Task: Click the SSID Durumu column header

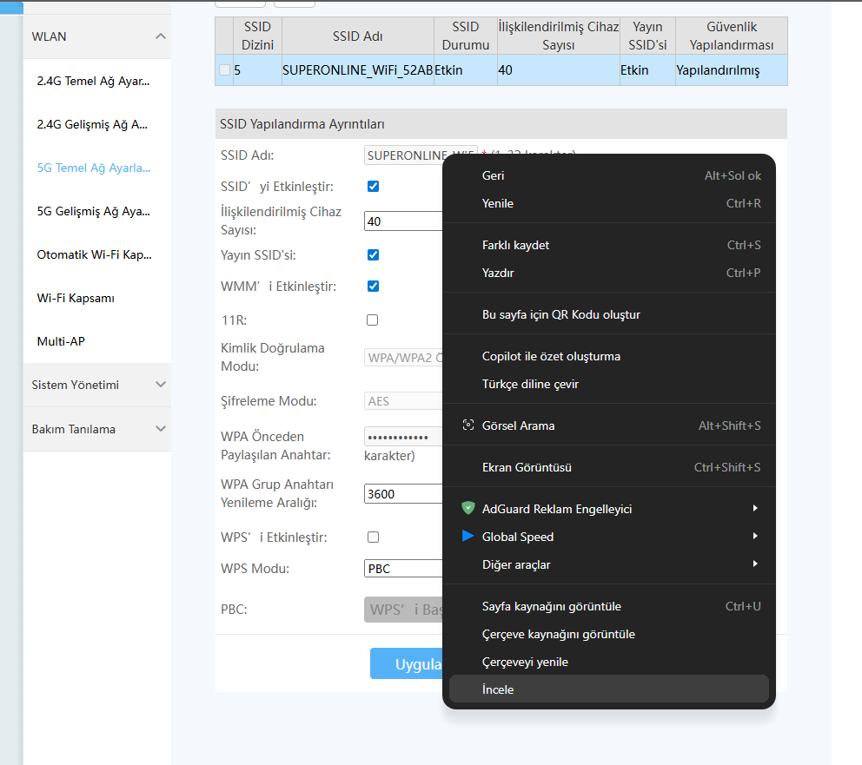Action: click(466, 36)
